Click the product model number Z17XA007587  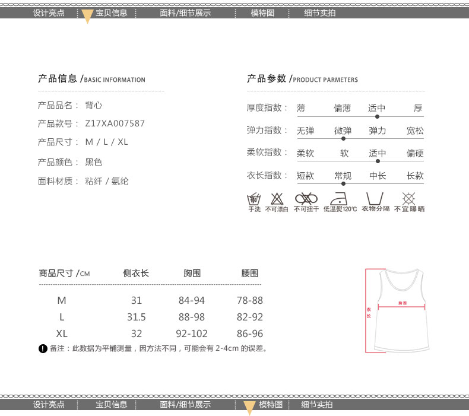coord(115,123)
